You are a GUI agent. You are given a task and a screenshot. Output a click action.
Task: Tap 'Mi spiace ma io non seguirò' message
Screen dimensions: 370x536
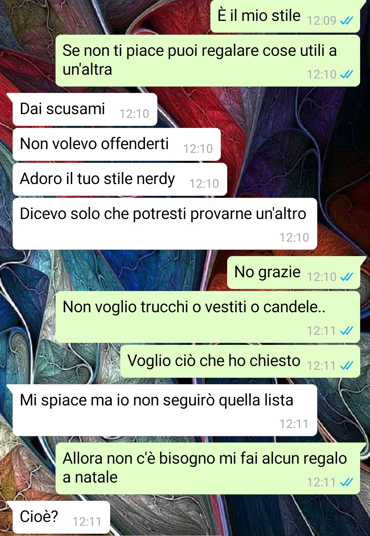[x=165, y=410]
